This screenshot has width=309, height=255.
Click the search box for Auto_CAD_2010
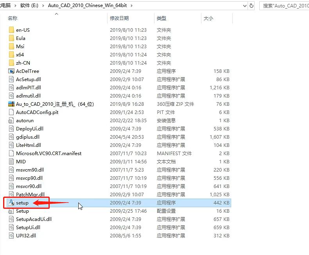pos(284,6)
